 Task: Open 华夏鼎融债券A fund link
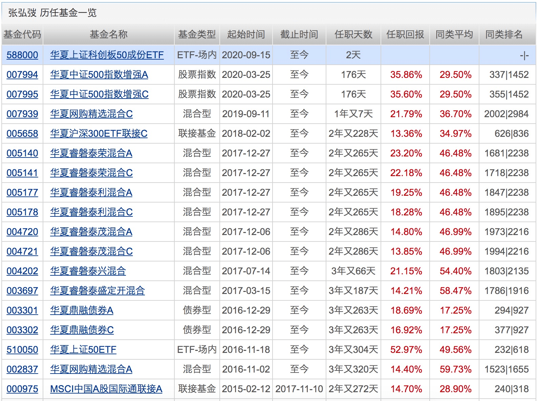[82, 310]
